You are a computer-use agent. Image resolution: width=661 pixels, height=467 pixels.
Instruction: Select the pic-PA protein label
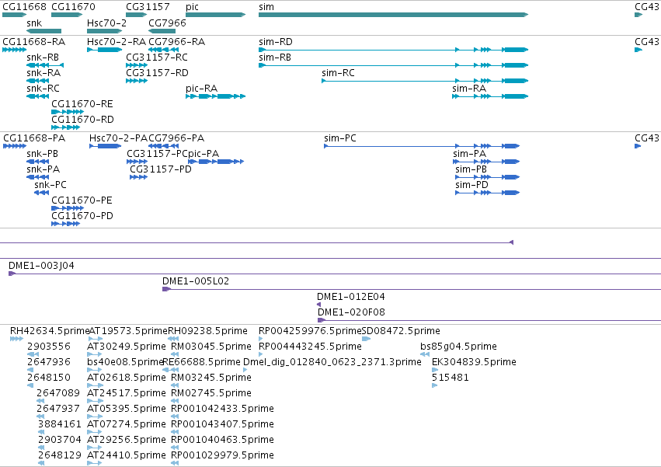tap(204, 154)
